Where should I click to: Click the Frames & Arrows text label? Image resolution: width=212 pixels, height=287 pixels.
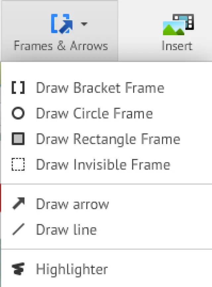coord(61,45)
